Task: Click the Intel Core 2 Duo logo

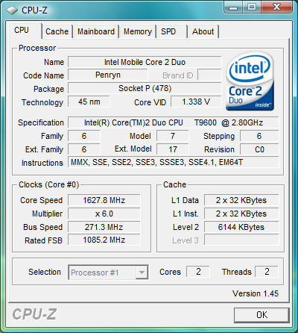Action: [250, 81]
